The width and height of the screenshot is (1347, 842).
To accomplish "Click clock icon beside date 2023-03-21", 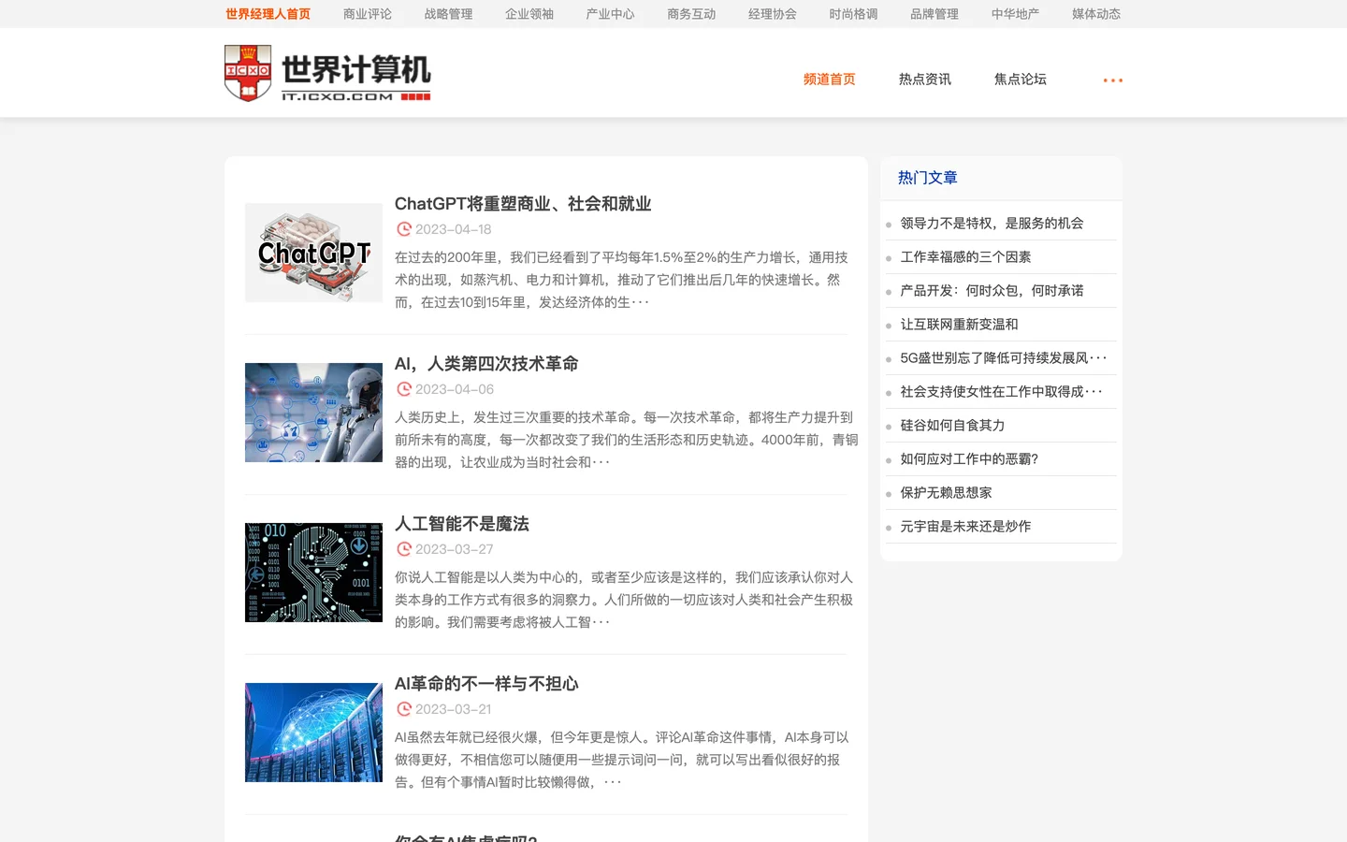I will (x=404, y=709).
